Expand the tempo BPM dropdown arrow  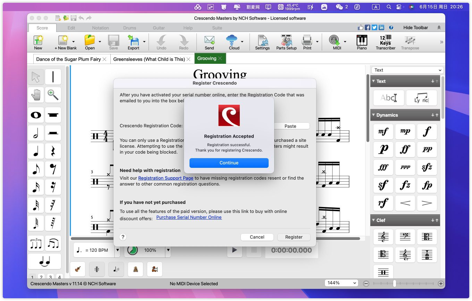(117, 250)
